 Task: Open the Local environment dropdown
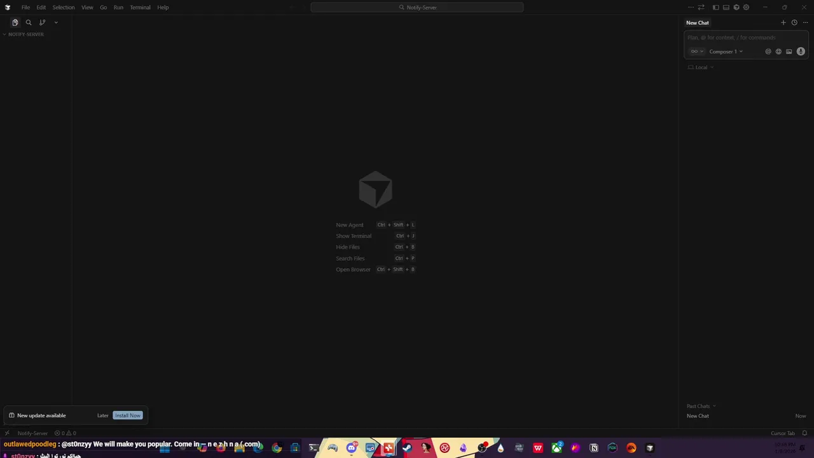coord(701,67)
